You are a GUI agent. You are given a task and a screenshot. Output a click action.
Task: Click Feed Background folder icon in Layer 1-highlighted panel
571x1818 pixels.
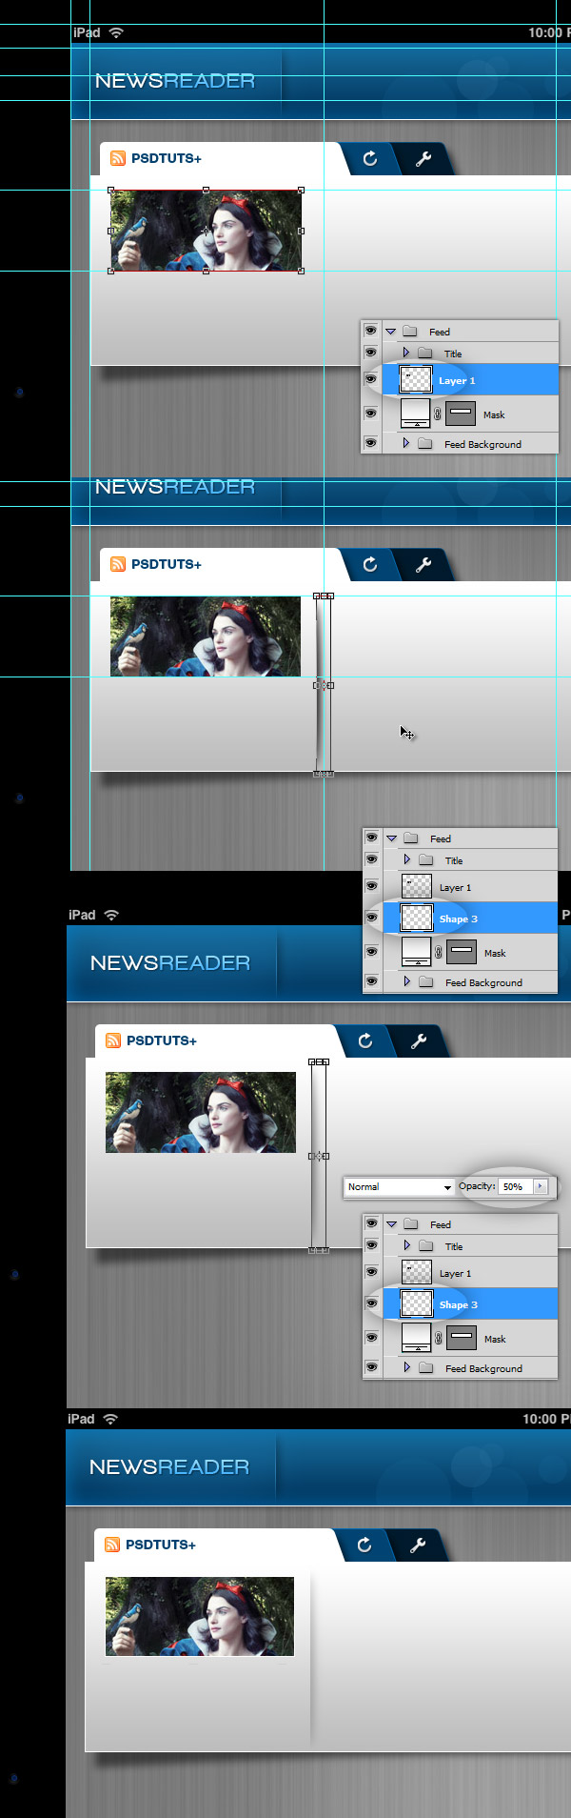pos(425,444)
